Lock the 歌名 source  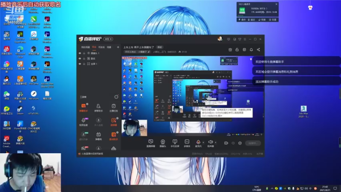[x=84, y=58]
